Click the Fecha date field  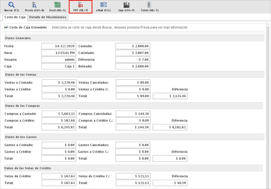point(59,46)
